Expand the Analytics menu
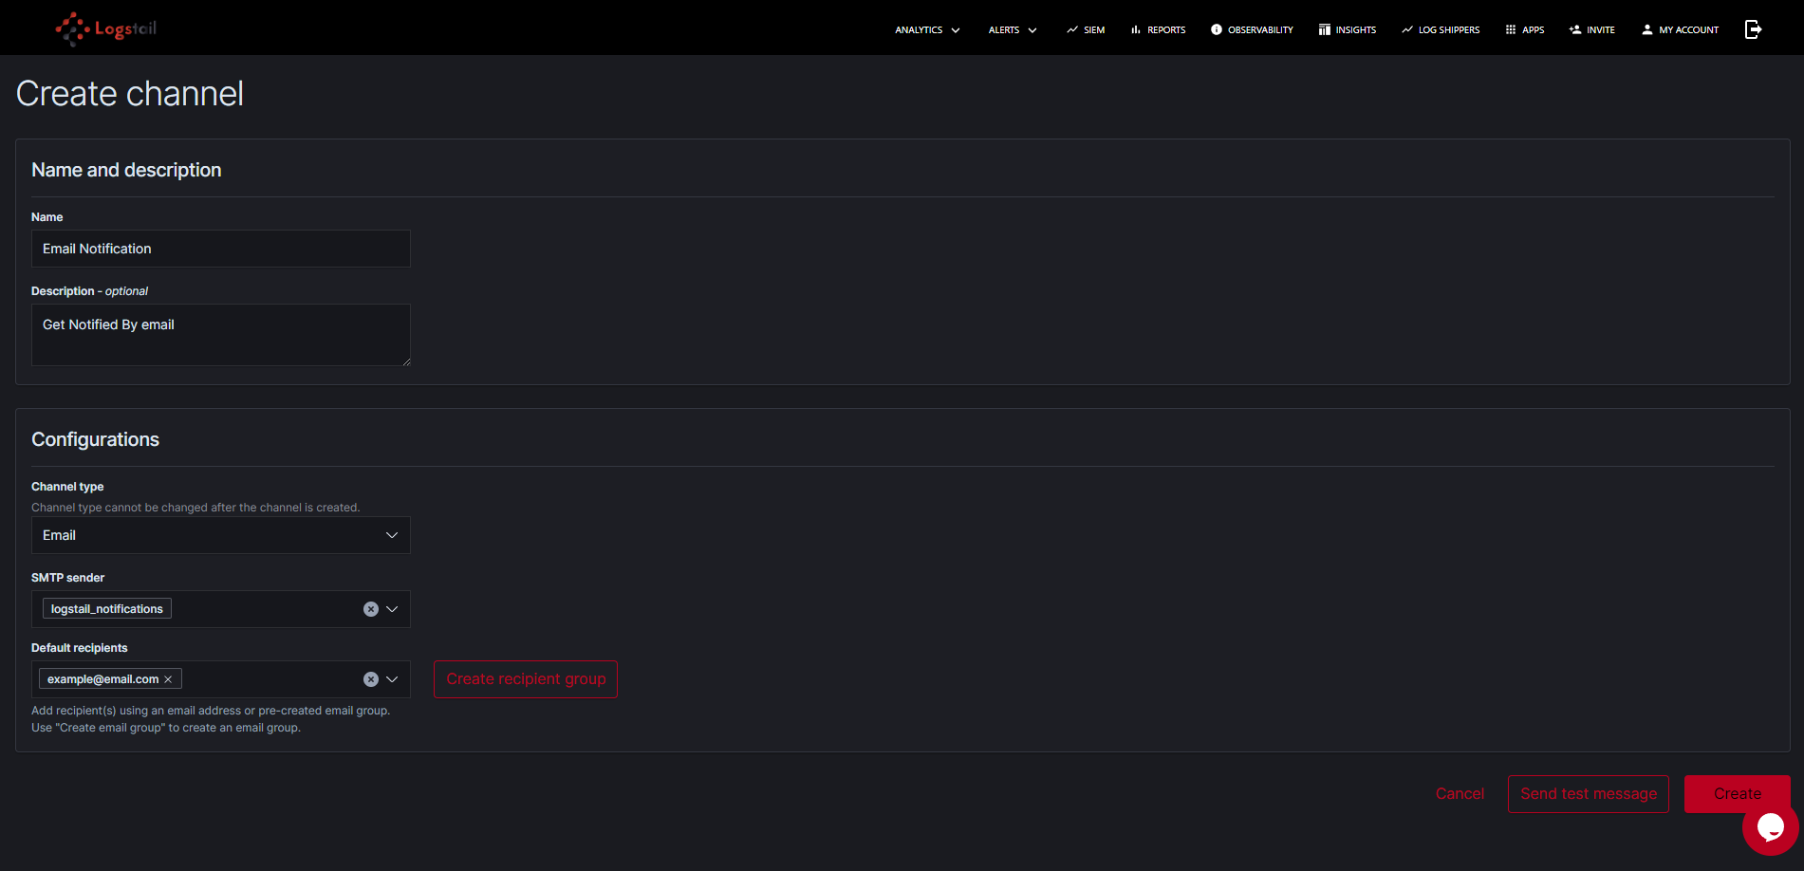Screen dimensions: 1804x871 point(927,30)
